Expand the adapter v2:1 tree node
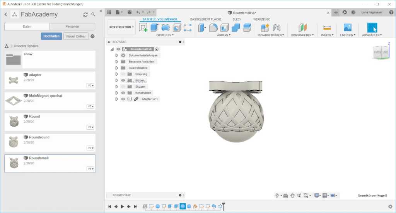 click(117, 99)
